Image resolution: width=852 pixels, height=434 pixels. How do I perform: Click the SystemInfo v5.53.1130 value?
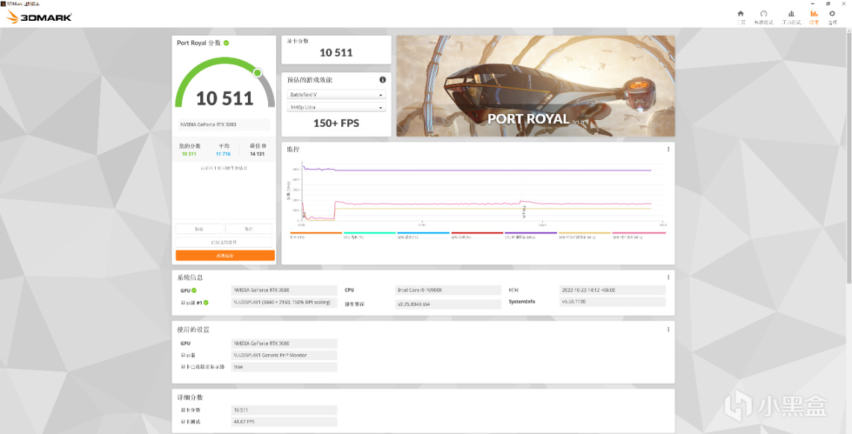point(612,301)
